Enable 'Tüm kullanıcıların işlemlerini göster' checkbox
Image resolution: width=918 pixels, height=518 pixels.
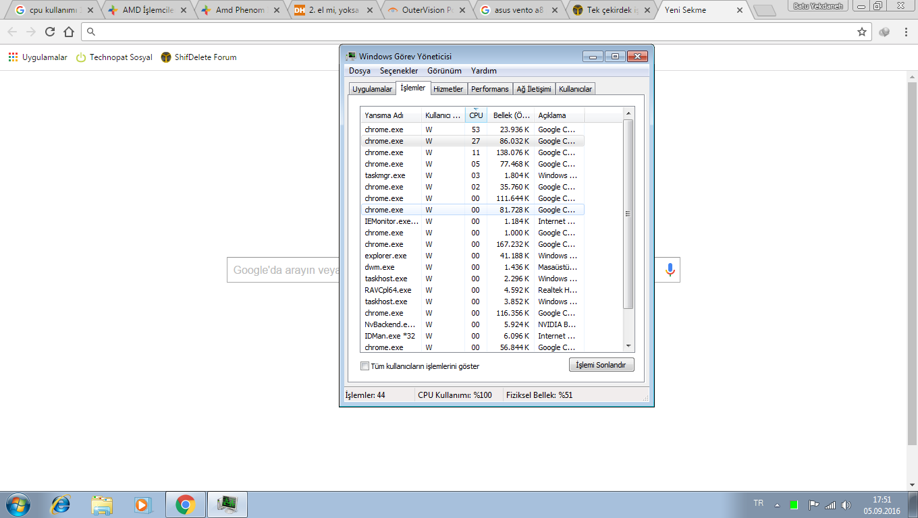pyautogui.click(x=365, y=366)
